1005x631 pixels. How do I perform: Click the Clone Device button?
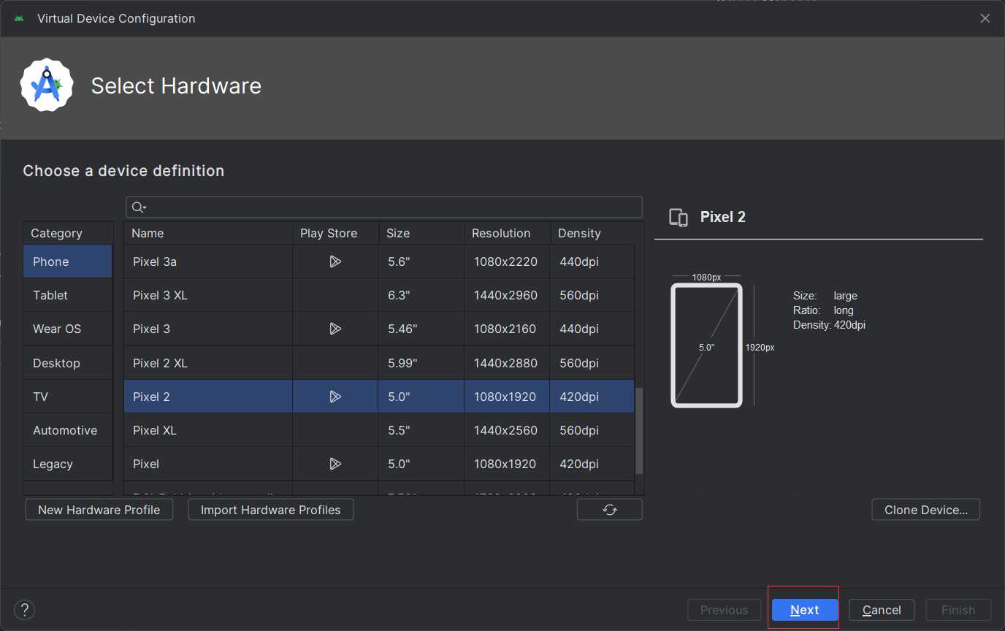tap(926, 510)
